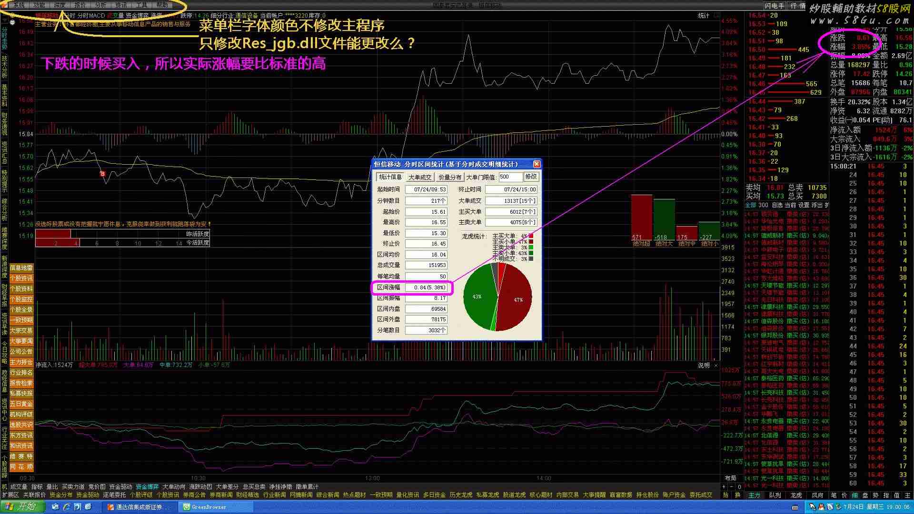Click the 修改 button in dialog

tap(531, 177)
